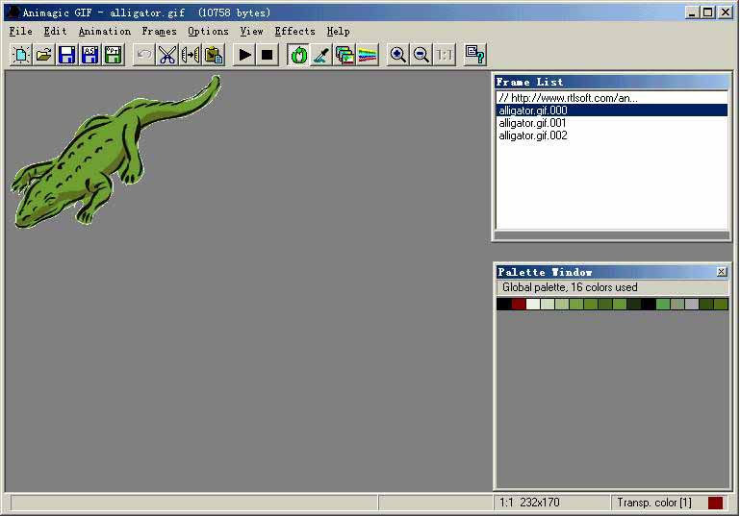Play the animation
This screenshot has width=740, height=516.
pyautogui.click(x=244, y=55)
